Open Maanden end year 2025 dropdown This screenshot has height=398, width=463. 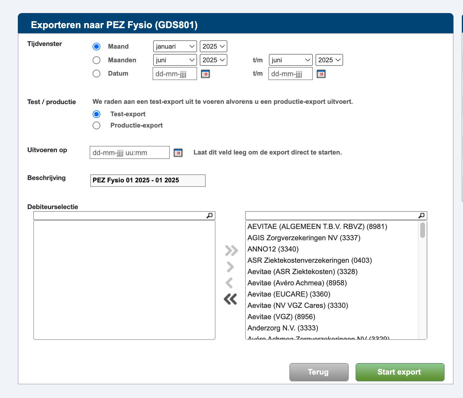[x=329, y=60]
